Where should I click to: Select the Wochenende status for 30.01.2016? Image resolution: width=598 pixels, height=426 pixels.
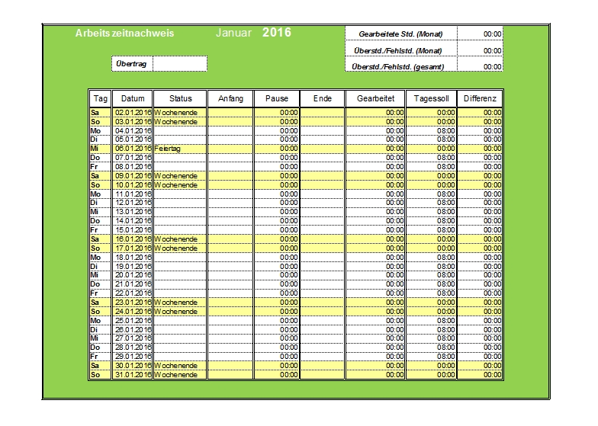pyautogui.click(x=180, y=366)
